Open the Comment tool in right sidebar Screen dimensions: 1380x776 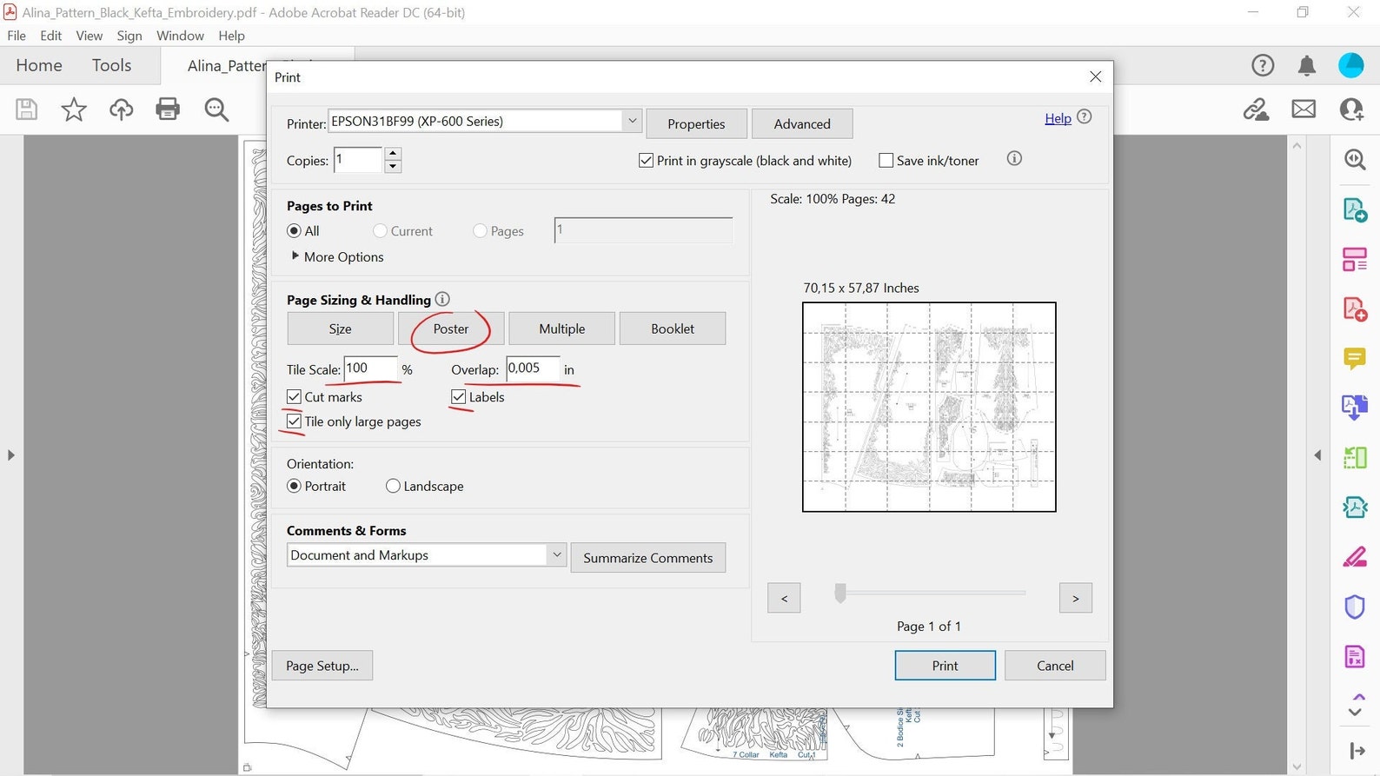1355,358
